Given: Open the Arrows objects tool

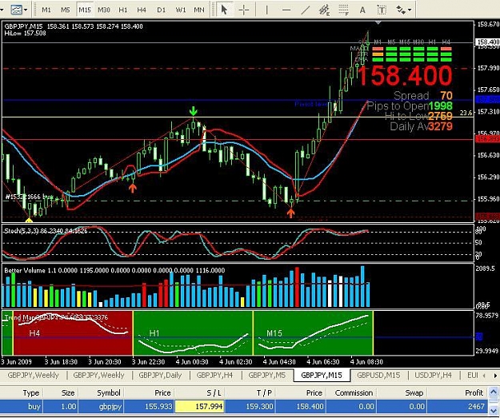Looking at the screenshot, I should tap(401, 10).
